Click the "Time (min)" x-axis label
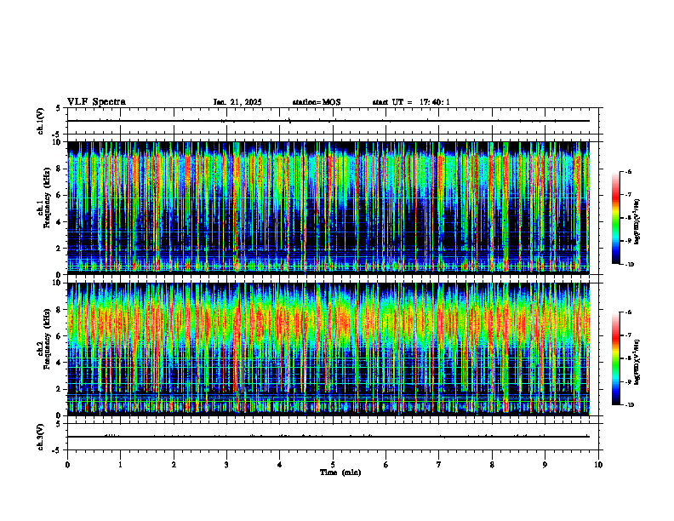The image size is (674, 521). [x=340, y=472]
